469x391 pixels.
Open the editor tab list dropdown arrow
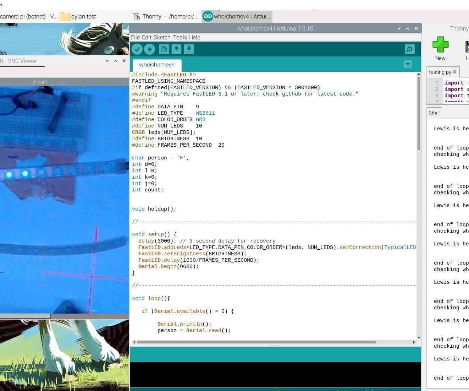(x=407, y=64)
